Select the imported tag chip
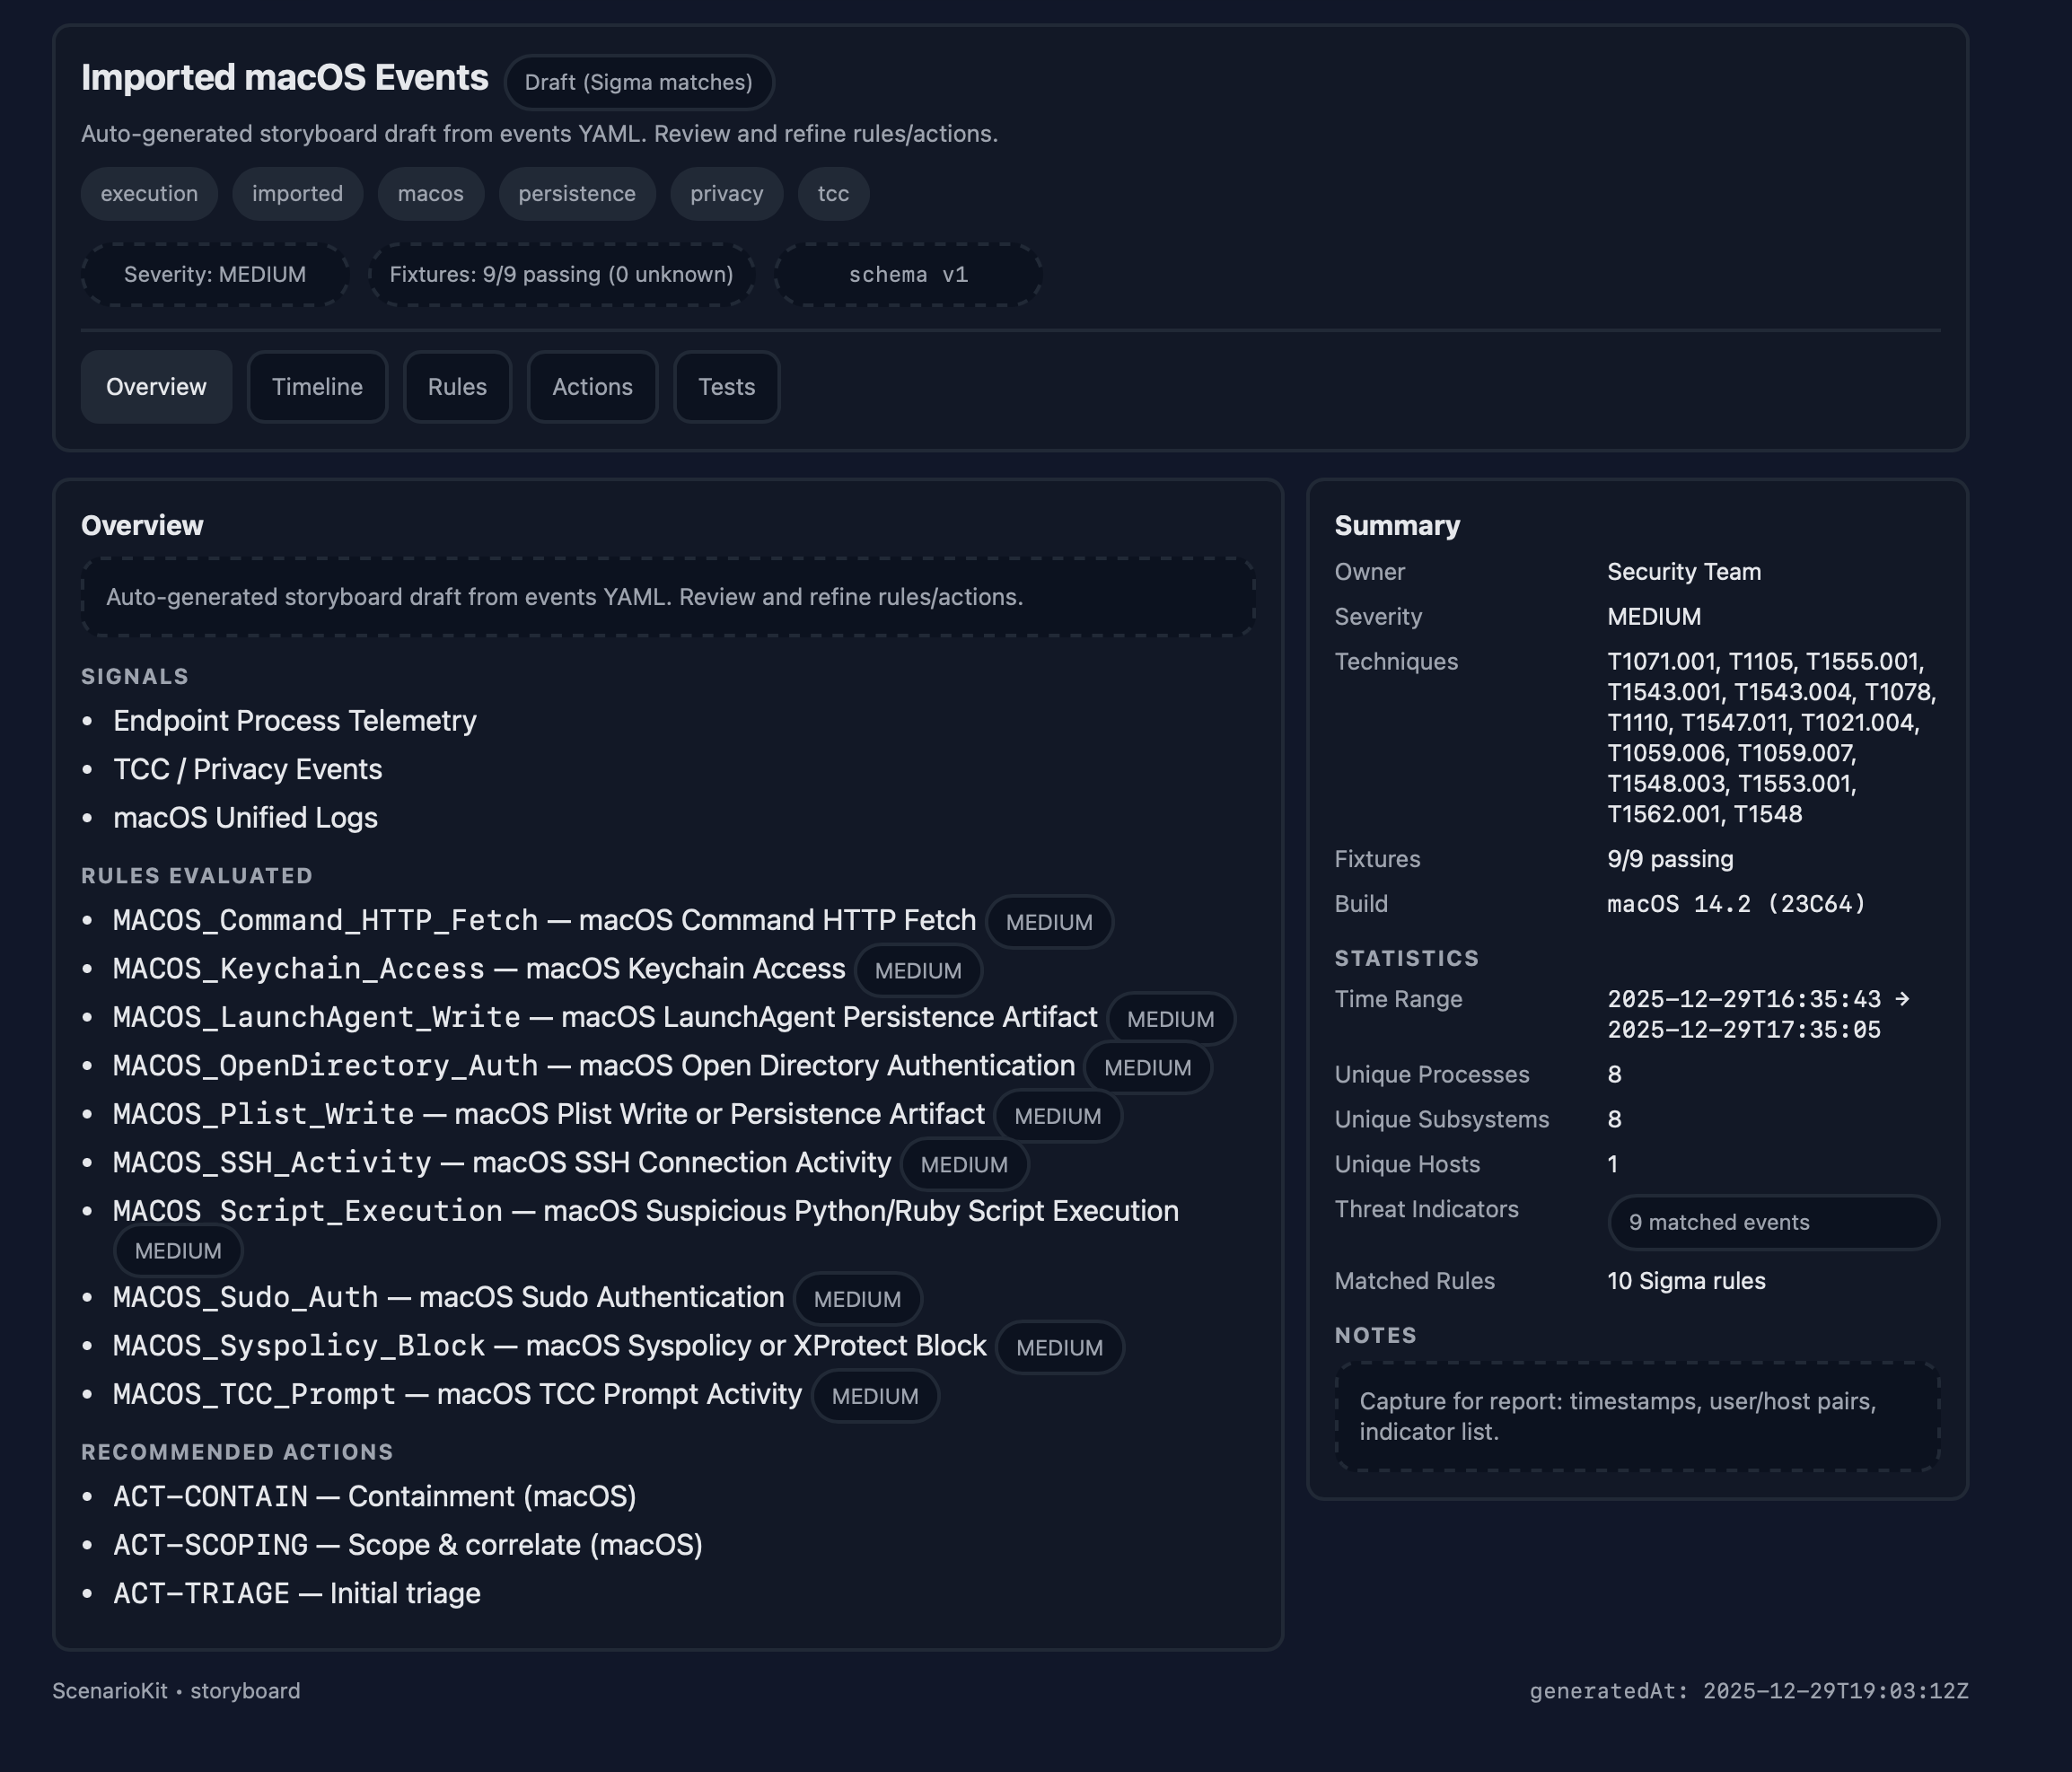Image resolution: width=2072 pixels, height=1772 pixels. (297, 194)
